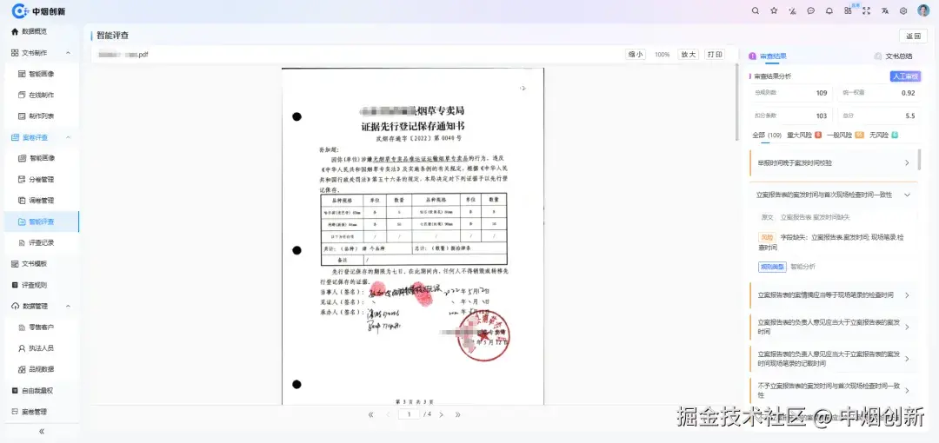This screenshot has height=443, width=939.
Task: Open the apps grid icon in top bar
Action: tap(848, 10)
